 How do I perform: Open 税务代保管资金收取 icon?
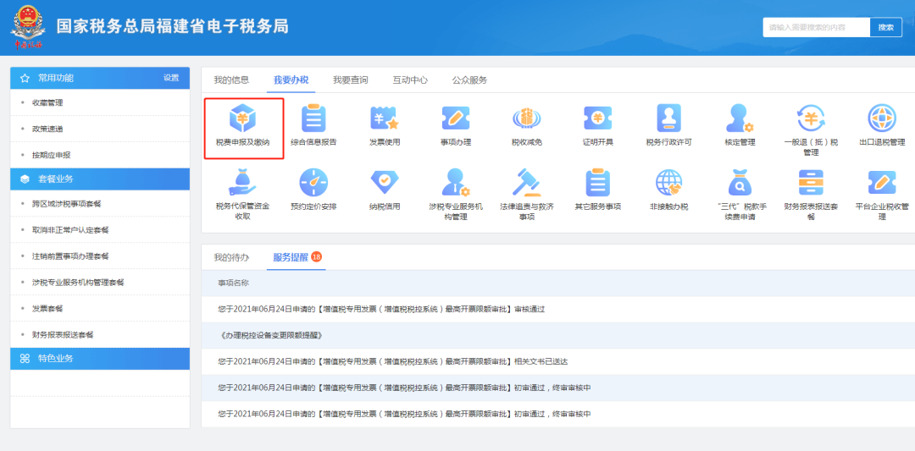243,183
